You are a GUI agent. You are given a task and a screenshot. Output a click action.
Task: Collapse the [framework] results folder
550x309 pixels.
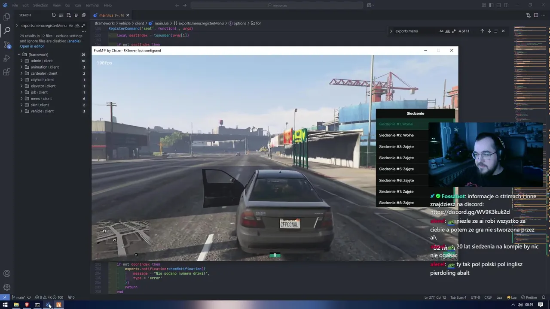pos(19,55)
